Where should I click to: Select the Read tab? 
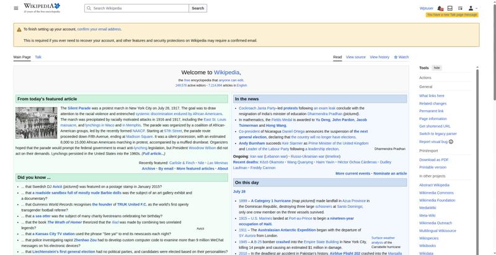[337, 57]
